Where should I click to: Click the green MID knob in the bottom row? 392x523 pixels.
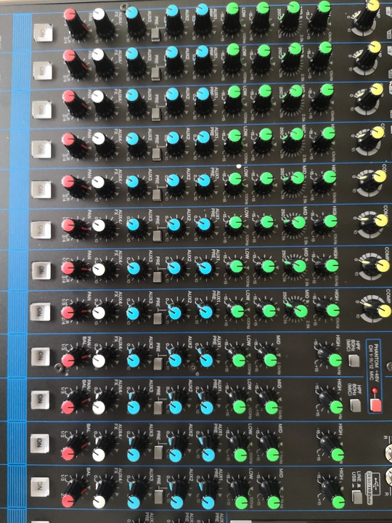click(x=274, y=503)
